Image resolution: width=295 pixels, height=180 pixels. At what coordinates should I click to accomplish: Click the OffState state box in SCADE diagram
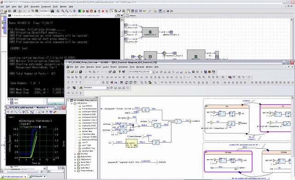tap(228, 162)
